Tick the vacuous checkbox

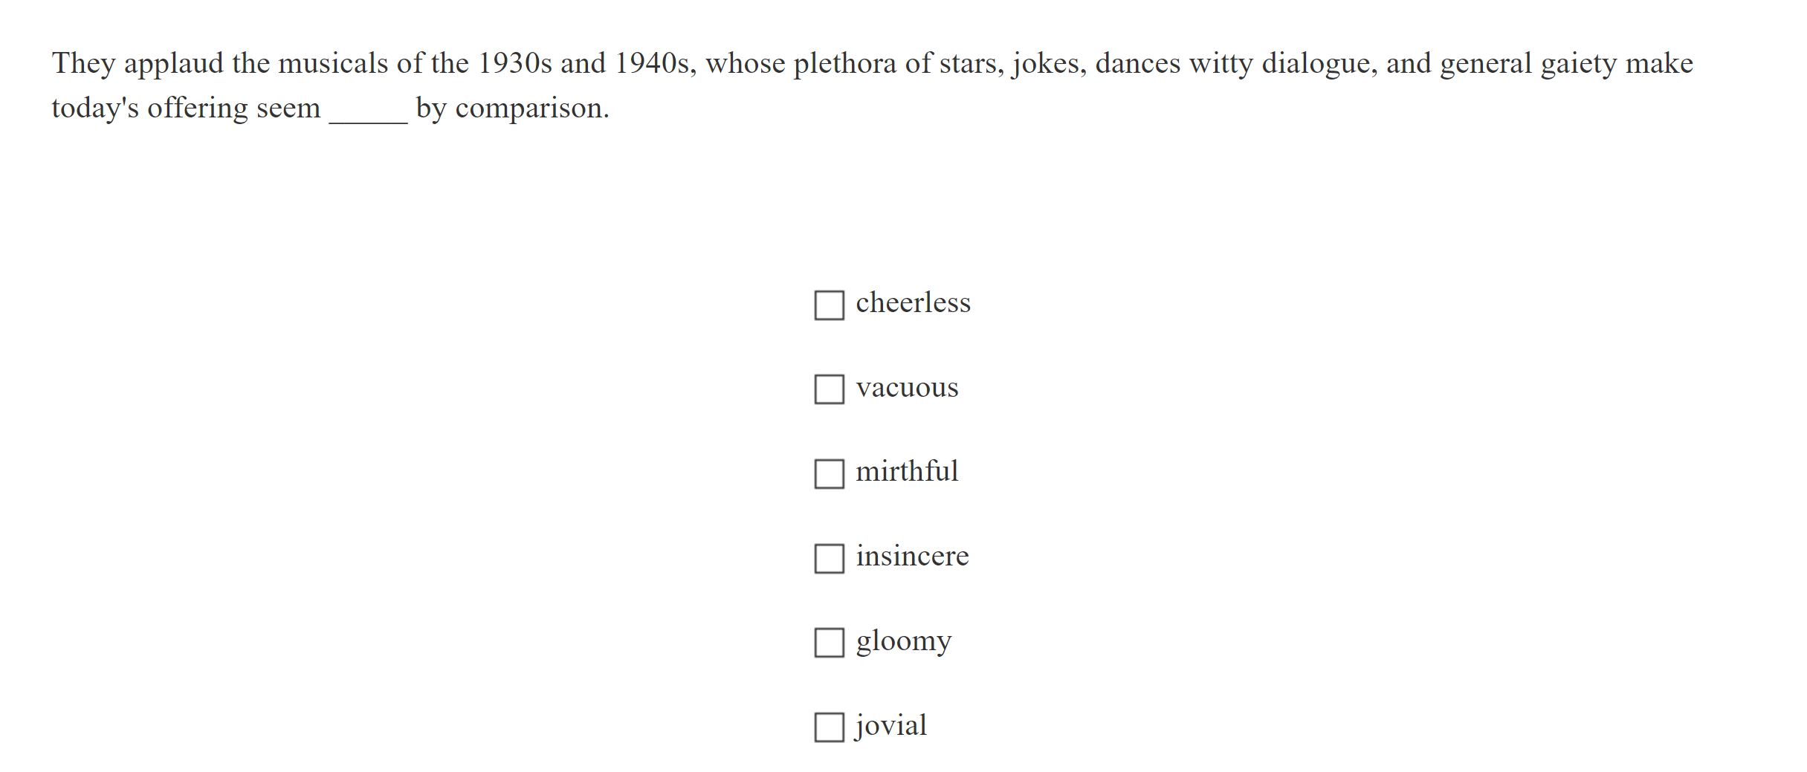(829, 389)
